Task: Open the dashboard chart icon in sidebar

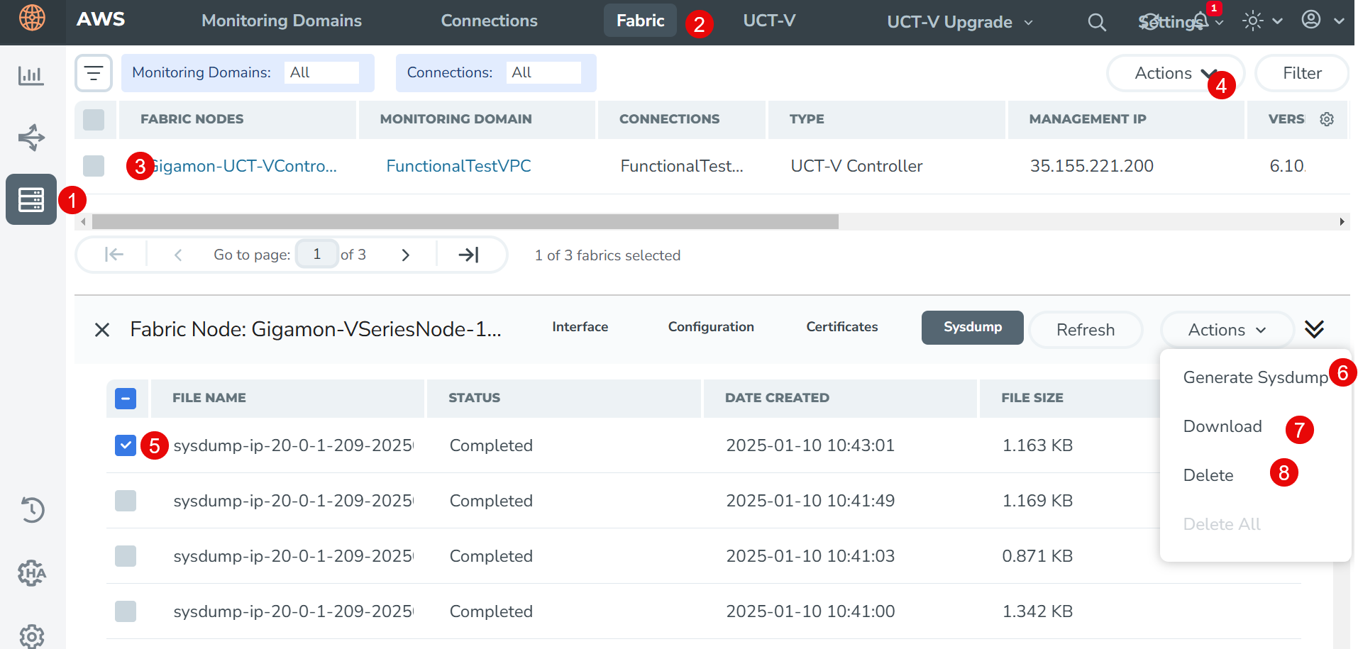Action: (x=31, y=75)
